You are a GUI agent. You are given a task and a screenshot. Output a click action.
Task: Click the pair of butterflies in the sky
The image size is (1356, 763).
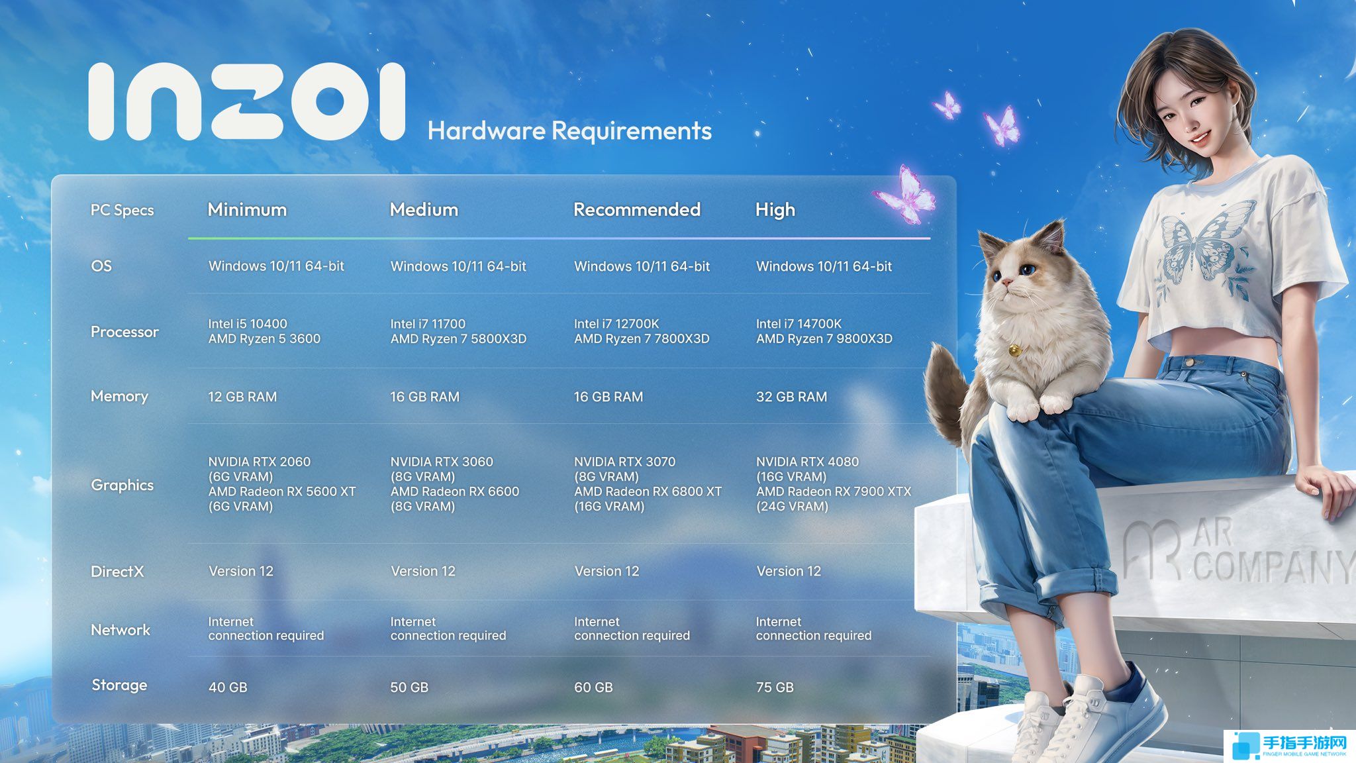(x=977, y=119)
